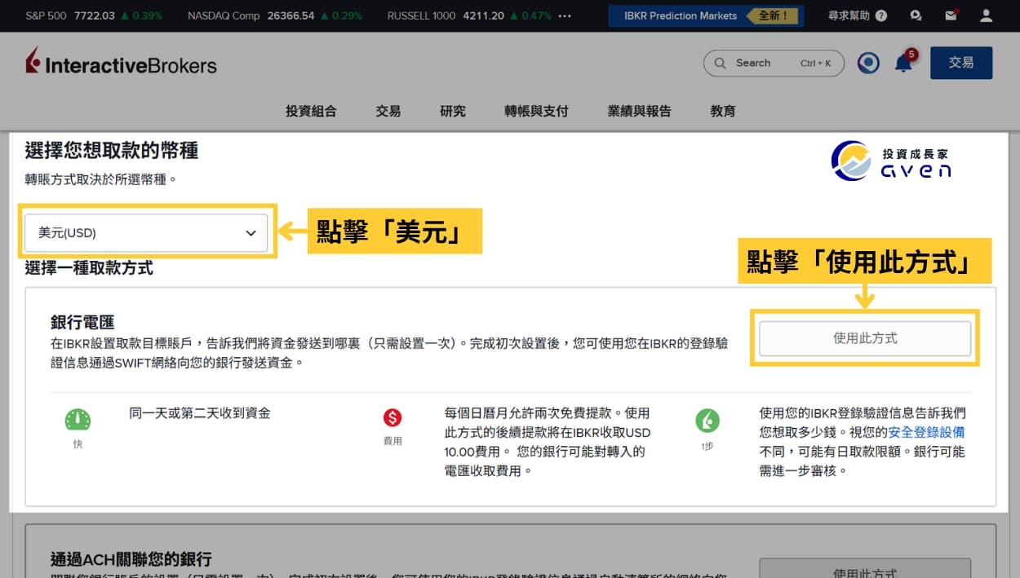
Task: Click the Search input field
Action: pos(773,63)
